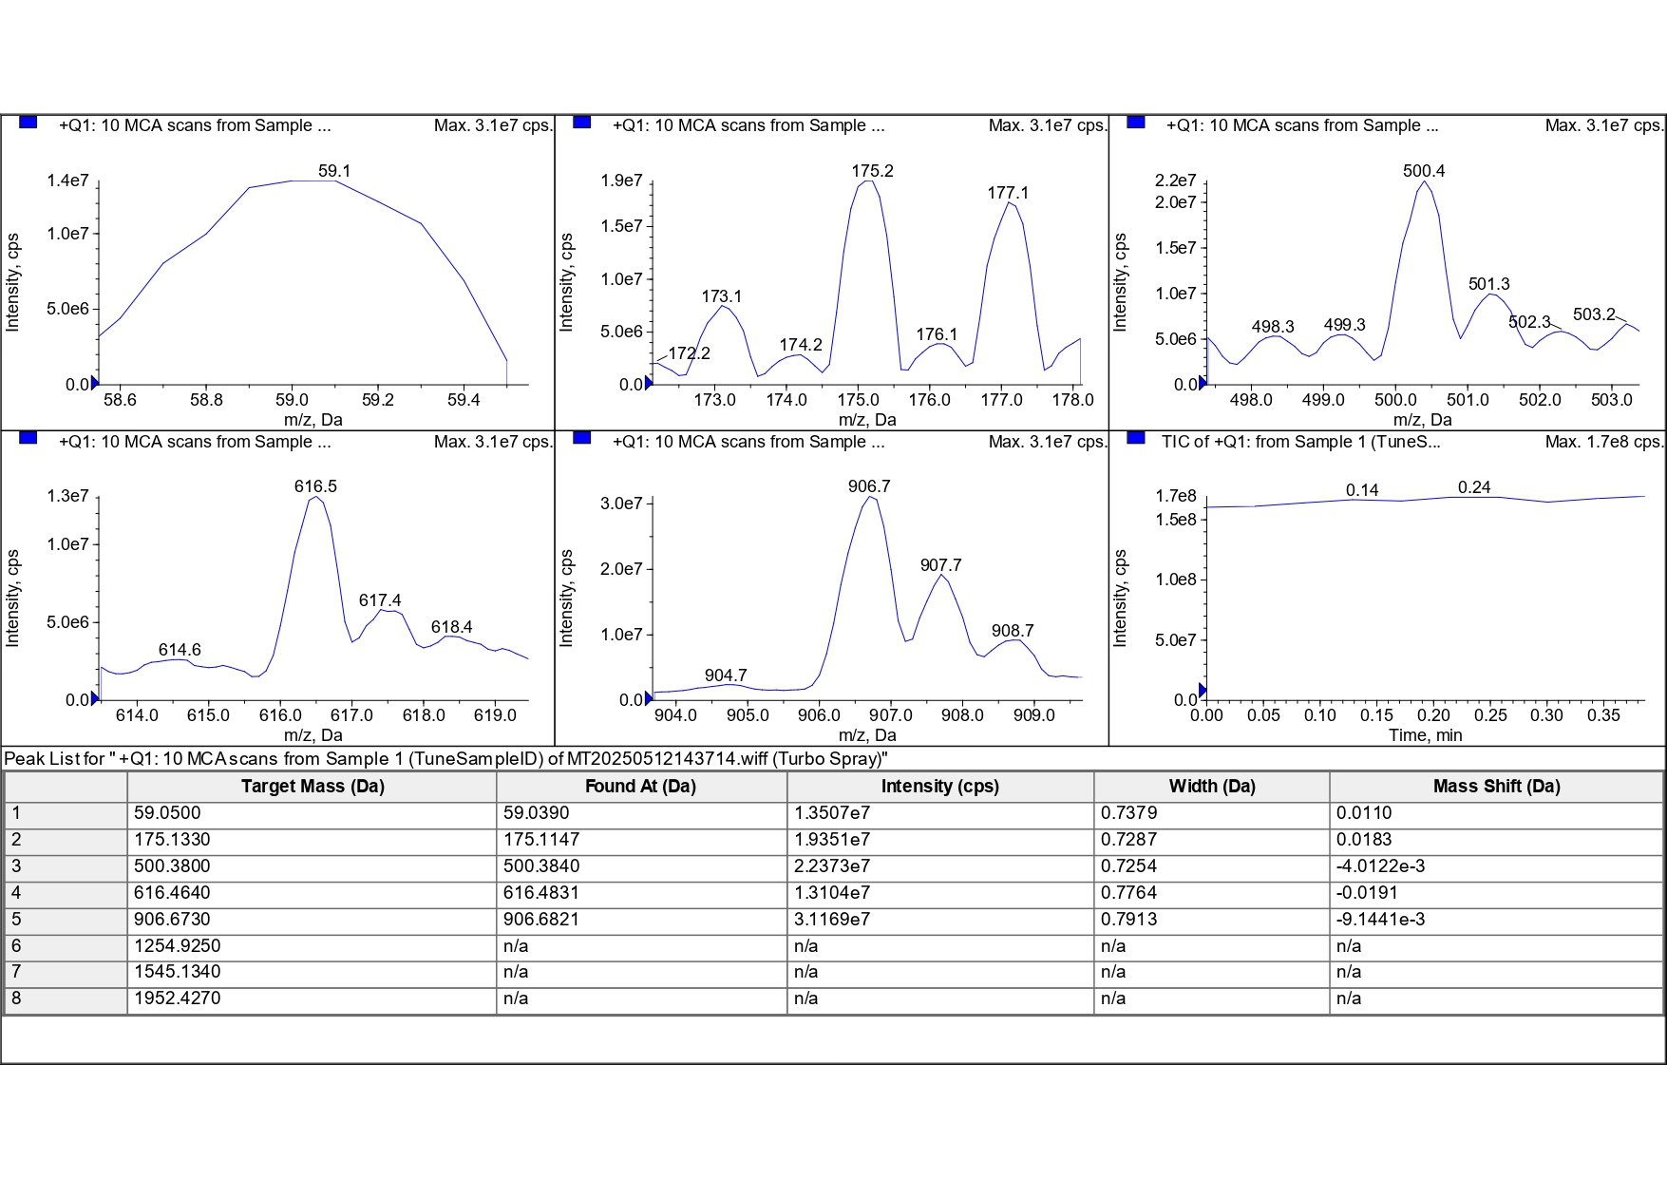This screenshot has height=1179, width=1667.
Task: Click blue square icon of TIC pane
Action: tap(1135, 438)
